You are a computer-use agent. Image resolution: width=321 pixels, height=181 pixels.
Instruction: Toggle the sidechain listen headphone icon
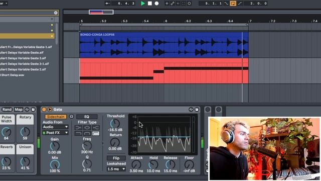coord(71,117)
